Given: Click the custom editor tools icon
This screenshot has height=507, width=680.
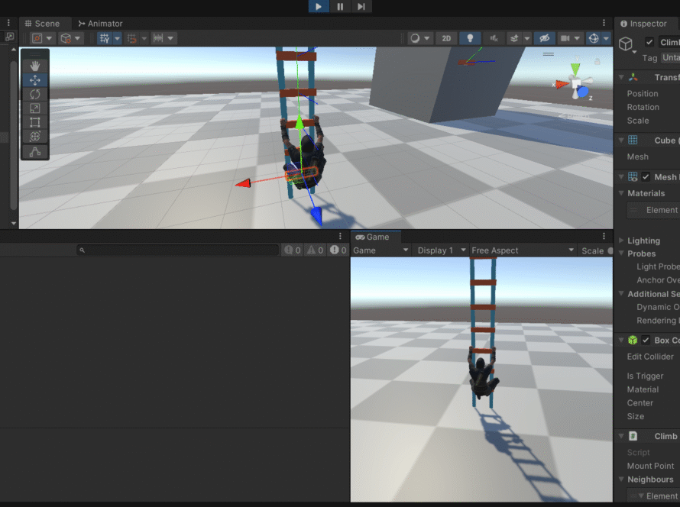Looking at the screenshot, I should click(x=35, y=152).
